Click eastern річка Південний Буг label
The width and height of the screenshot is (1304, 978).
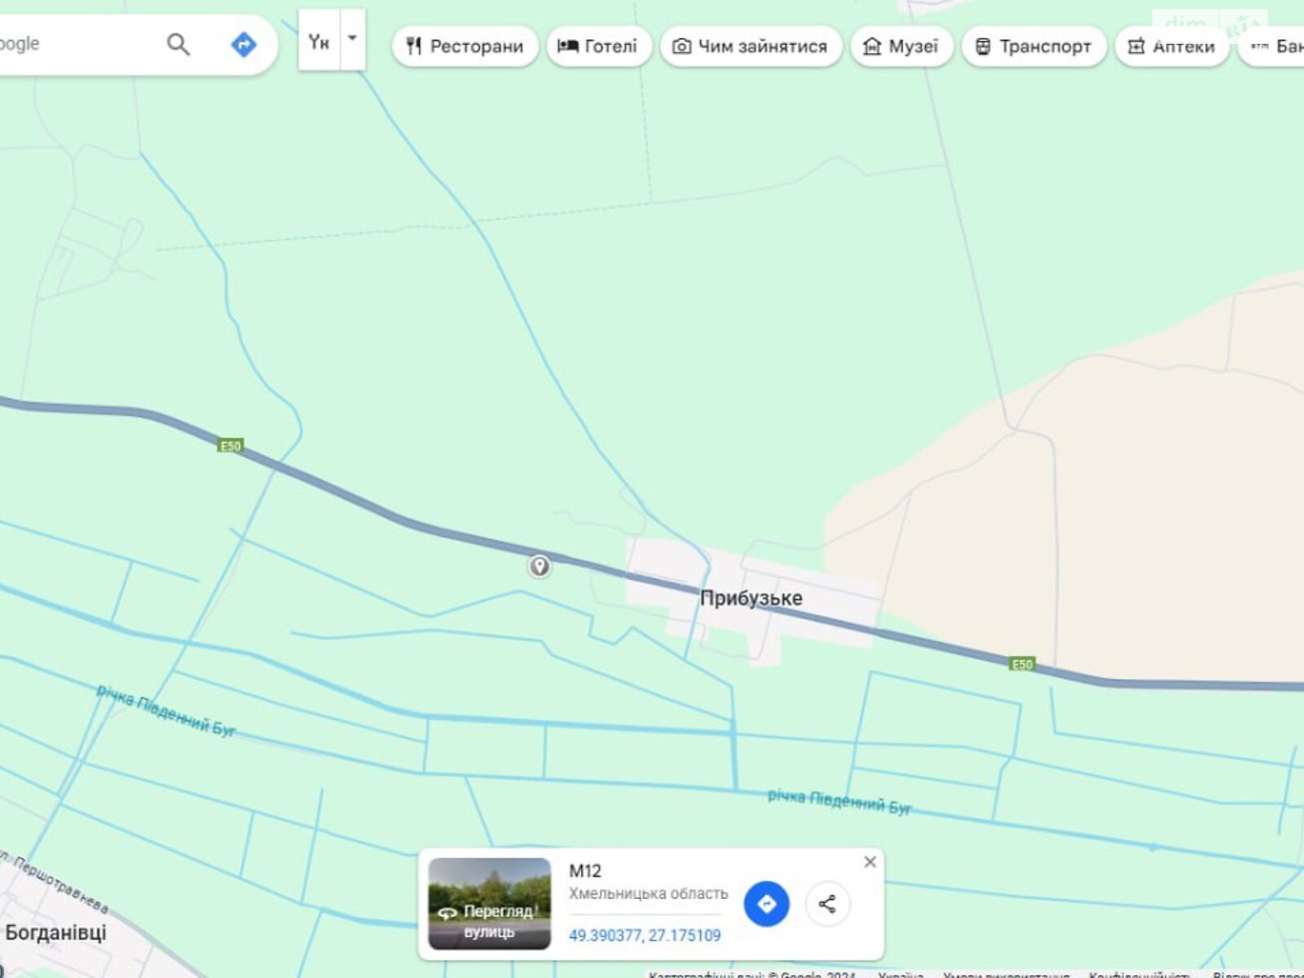point(839,801)
